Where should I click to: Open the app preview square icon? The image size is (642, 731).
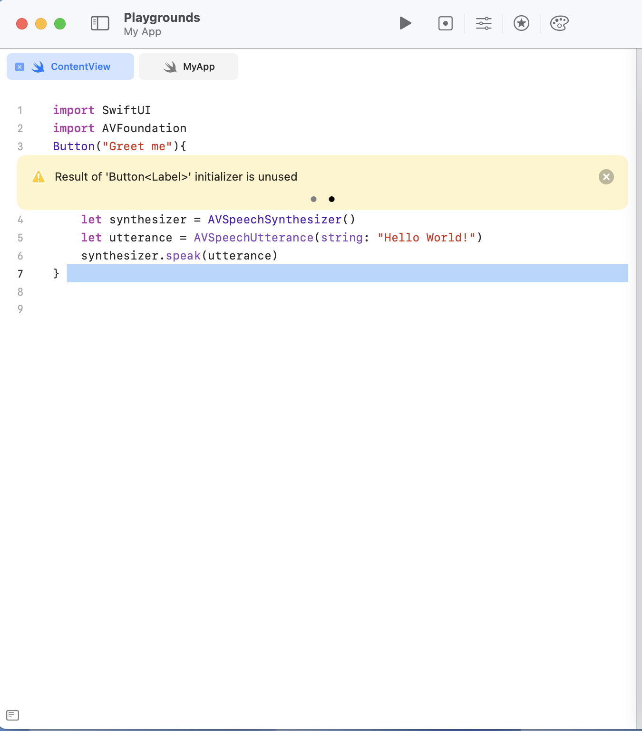pos(446,23)
